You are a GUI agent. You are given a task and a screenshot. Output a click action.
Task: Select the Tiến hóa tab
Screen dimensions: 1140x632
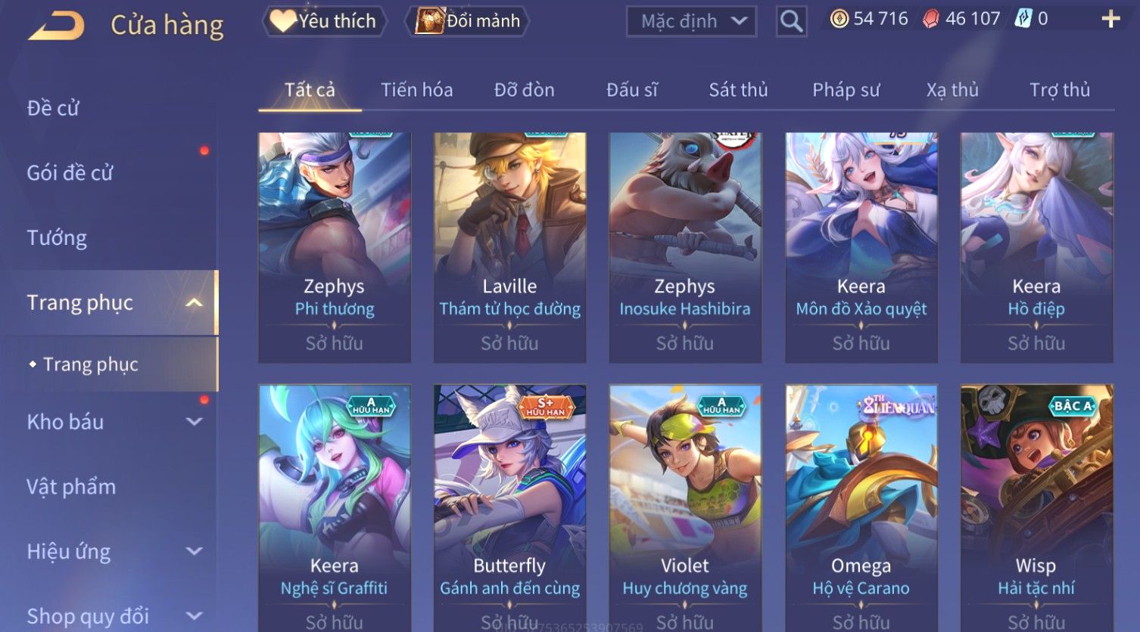point(417,90)
